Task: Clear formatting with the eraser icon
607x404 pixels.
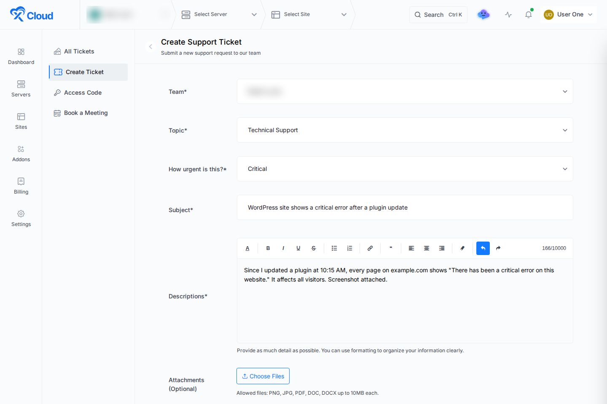Action: [x=462, y=248]
